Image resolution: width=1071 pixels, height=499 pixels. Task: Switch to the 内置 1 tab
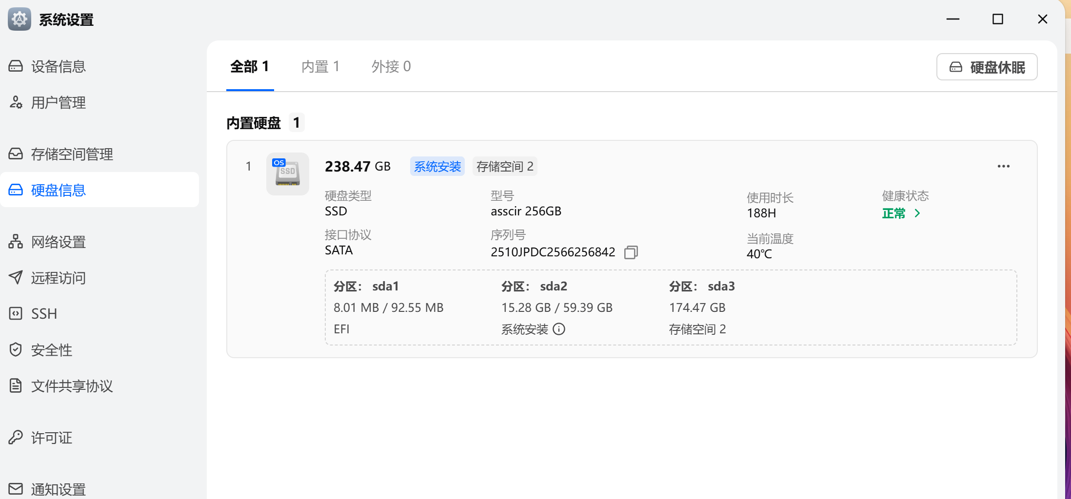(320, 66)
